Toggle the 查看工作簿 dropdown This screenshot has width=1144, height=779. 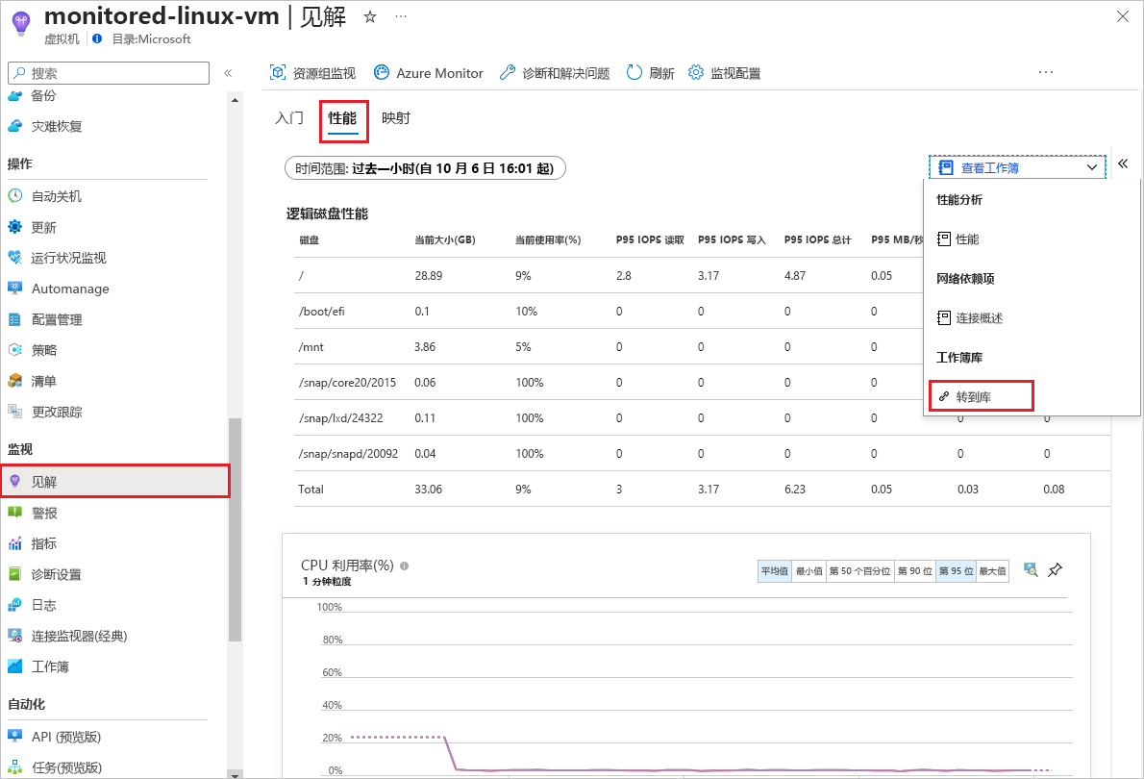[1017, 168]
